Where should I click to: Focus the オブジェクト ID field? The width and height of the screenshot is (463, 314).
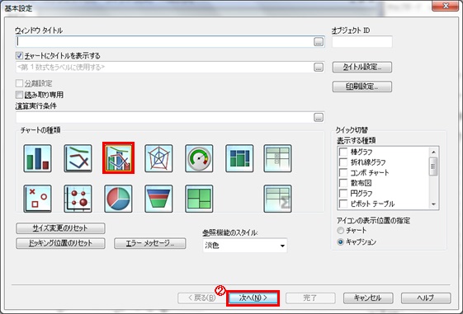(x=362, y=41)
